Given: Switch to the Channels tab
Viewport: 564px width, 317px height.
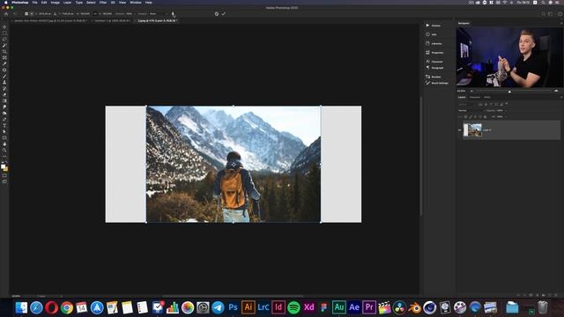Looking at the screenshot, I should click(x=475, y=97).
